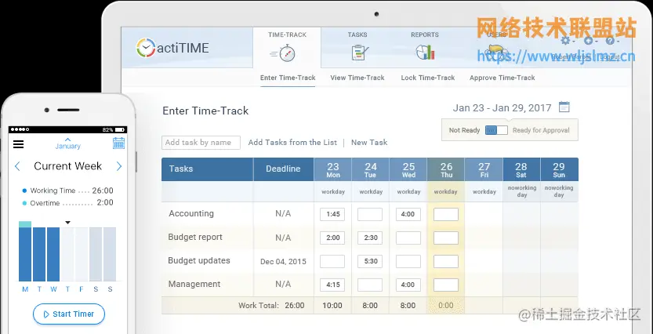Open the TASKS checklist tab
The image size is (653, 334).
[357, 47]
